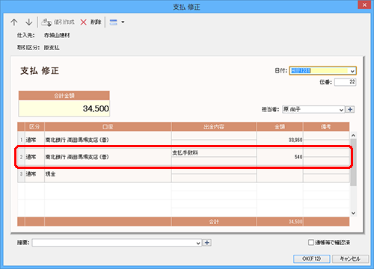Image resolution: width=374 pixels, height=269 pixels.
Task: Toggle the 通帳等で確認済 checkbox
Action: pyautogui.click(x=311, y=242)
